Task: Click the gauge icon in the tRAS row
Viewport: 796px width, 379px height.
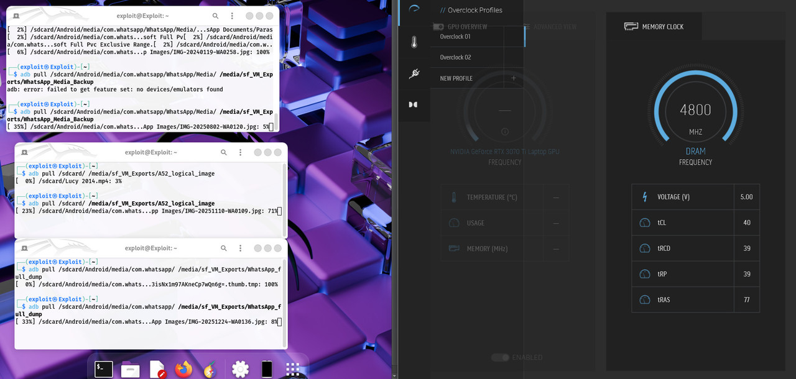Action: point(644,299)
